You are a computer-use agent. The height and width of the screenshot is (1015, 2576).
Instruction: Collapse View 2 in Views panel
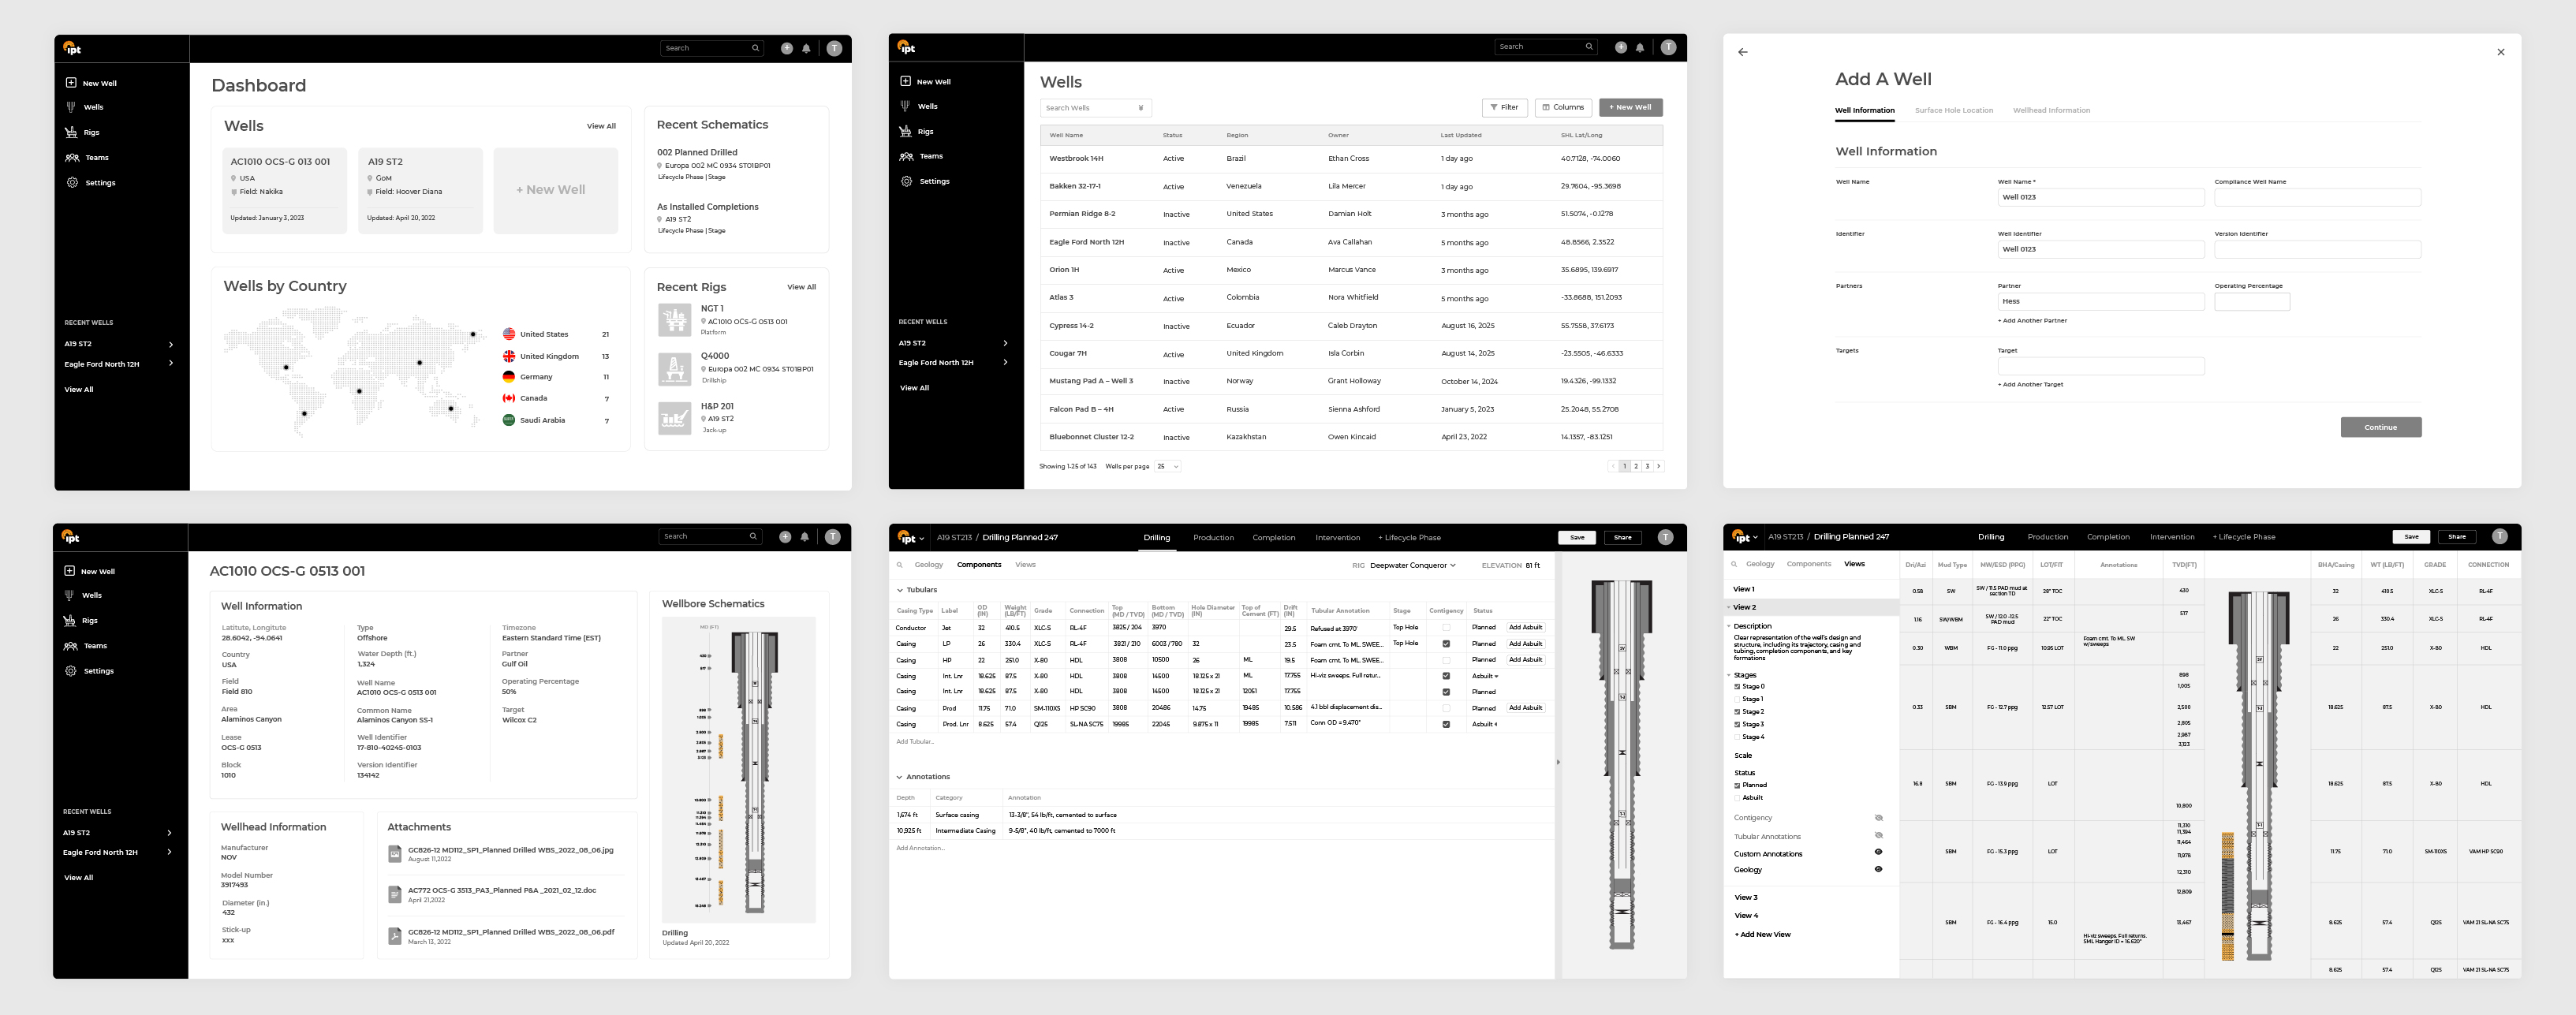1729,607
